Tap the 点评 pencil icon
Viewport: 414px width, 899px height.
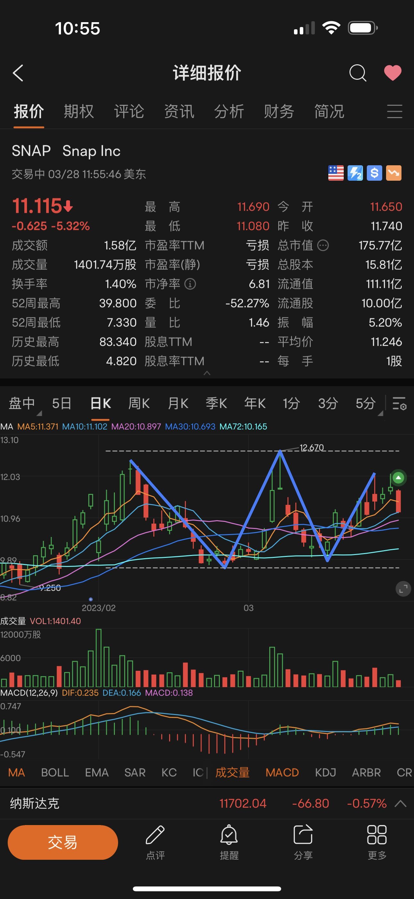click(x=155, y=834)
